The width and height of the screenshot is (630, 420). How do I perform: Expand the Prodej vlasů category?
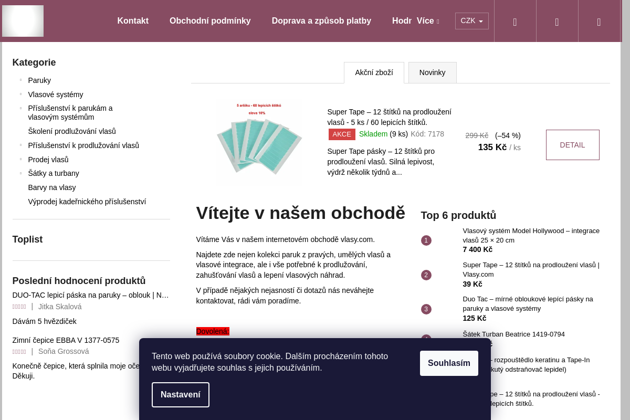pos(20,159)
